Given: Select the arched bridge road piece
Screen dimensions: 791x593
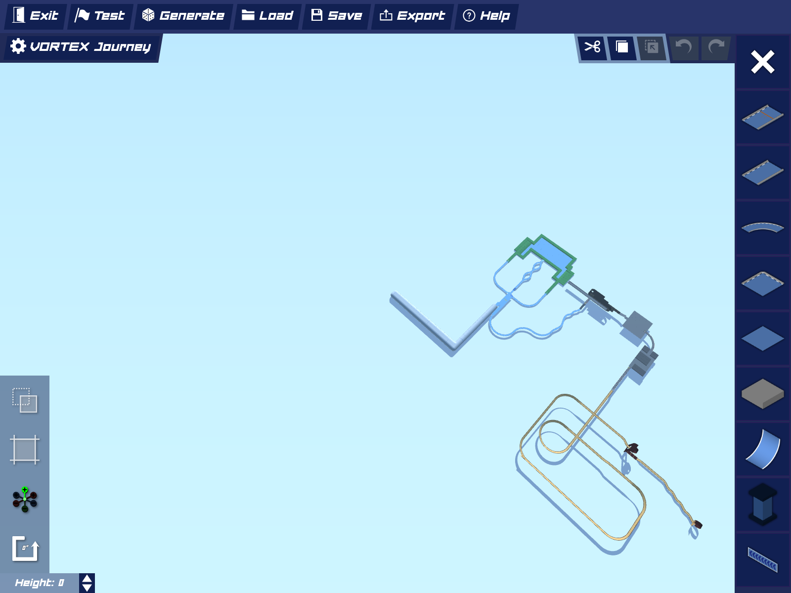Looking at the screenshot, I should 763,228.
